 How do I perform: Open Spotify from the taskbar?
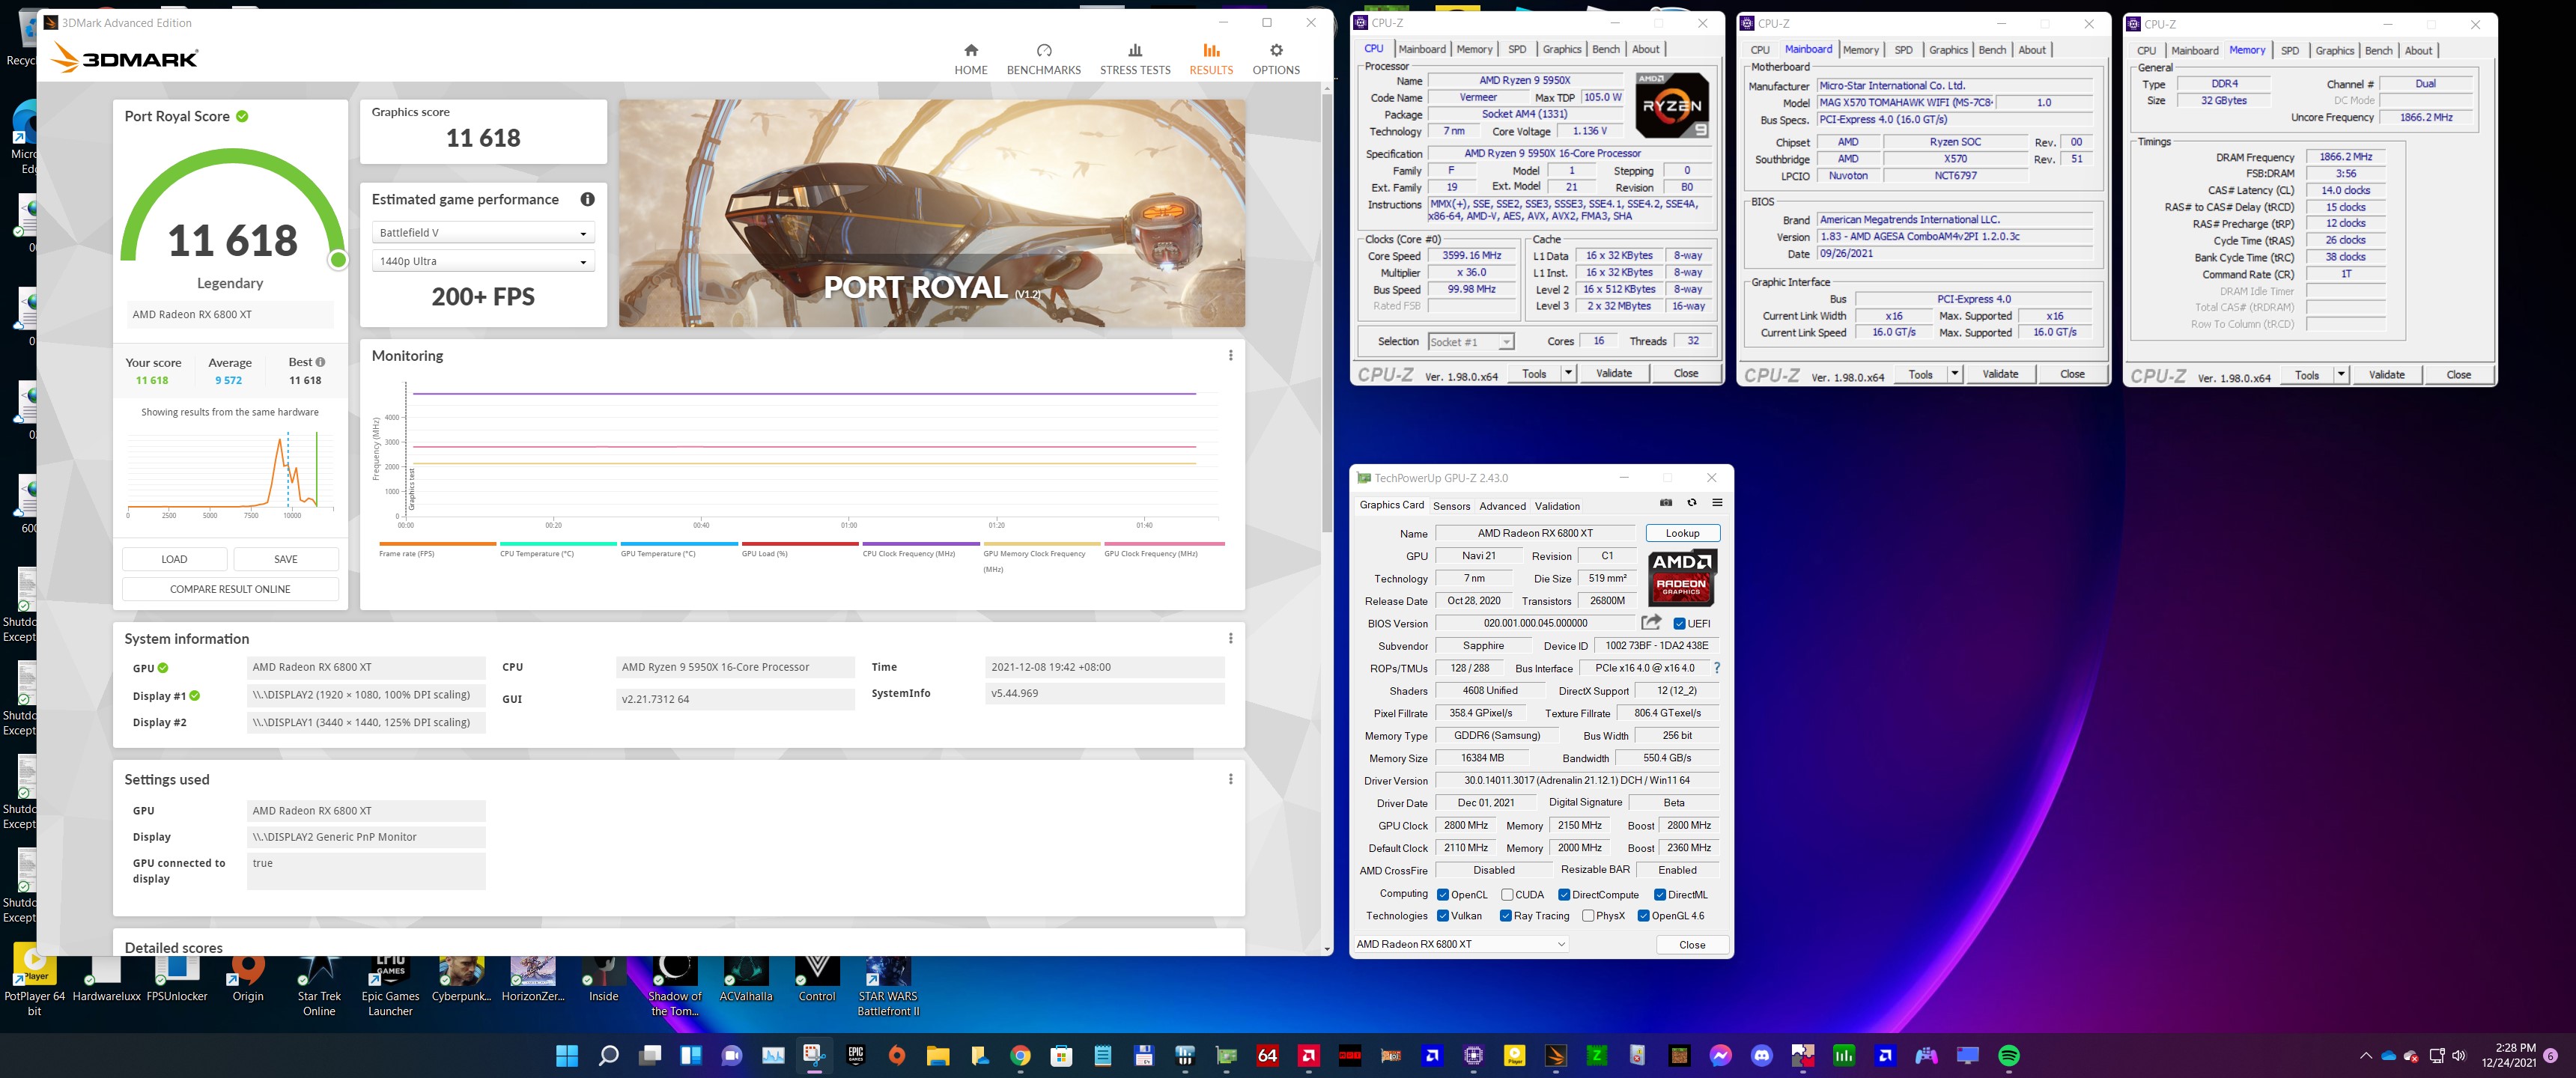pyautogui.click(x=2008, y=1055)
